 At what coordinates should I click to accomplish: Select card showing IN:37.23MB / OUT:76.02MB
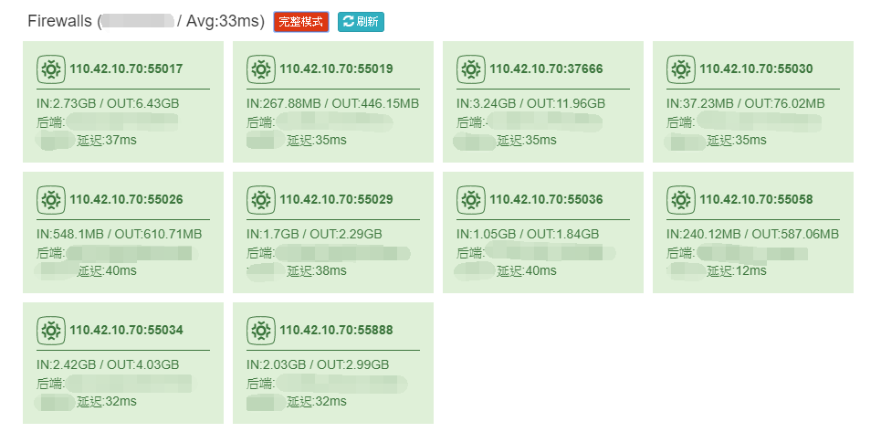click(753, 101)
